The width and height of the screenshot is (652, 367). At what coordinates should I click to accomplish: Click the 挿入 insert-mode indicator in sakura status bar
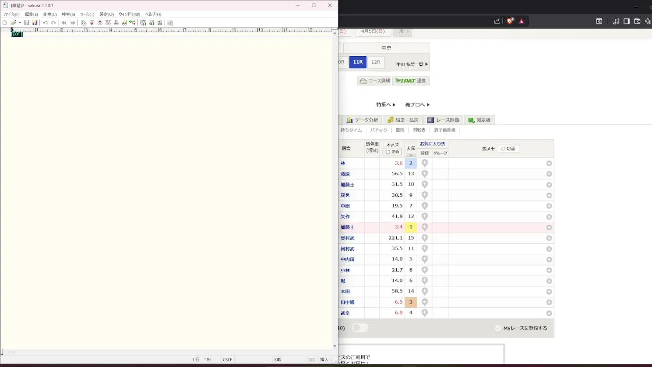pos(324,359)
